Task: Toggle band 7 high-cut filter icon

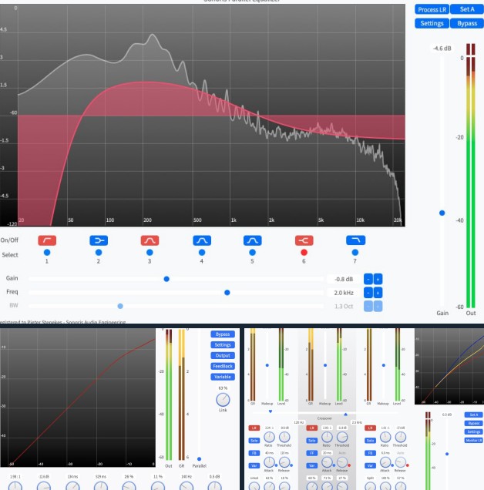Action: coord(355,240)
